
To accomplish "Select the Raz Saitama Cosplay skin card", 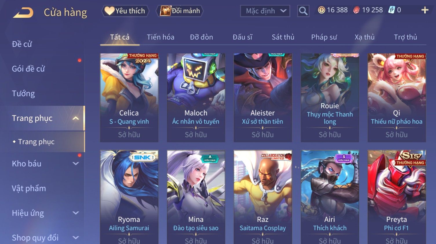I will coord(263,197).
